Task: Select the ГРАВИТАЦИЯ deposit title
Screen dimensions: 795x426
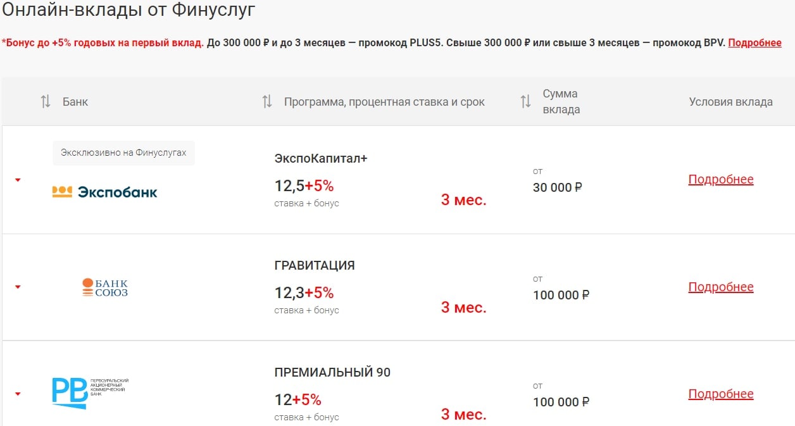Action: (315, 266)
